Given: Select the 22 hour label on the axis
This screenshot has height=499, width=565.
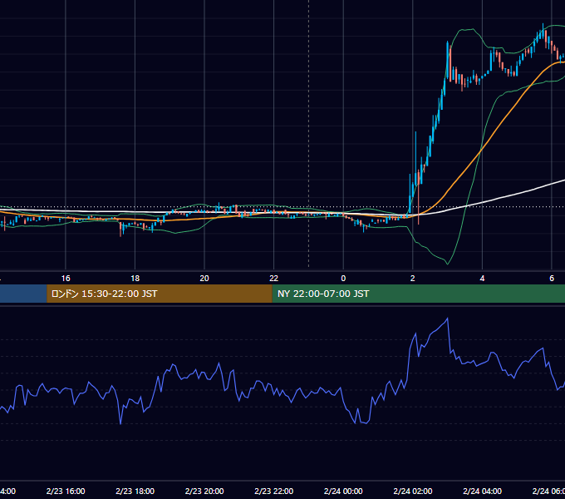Looking at the screenshot, I should [x=274, y=279].
